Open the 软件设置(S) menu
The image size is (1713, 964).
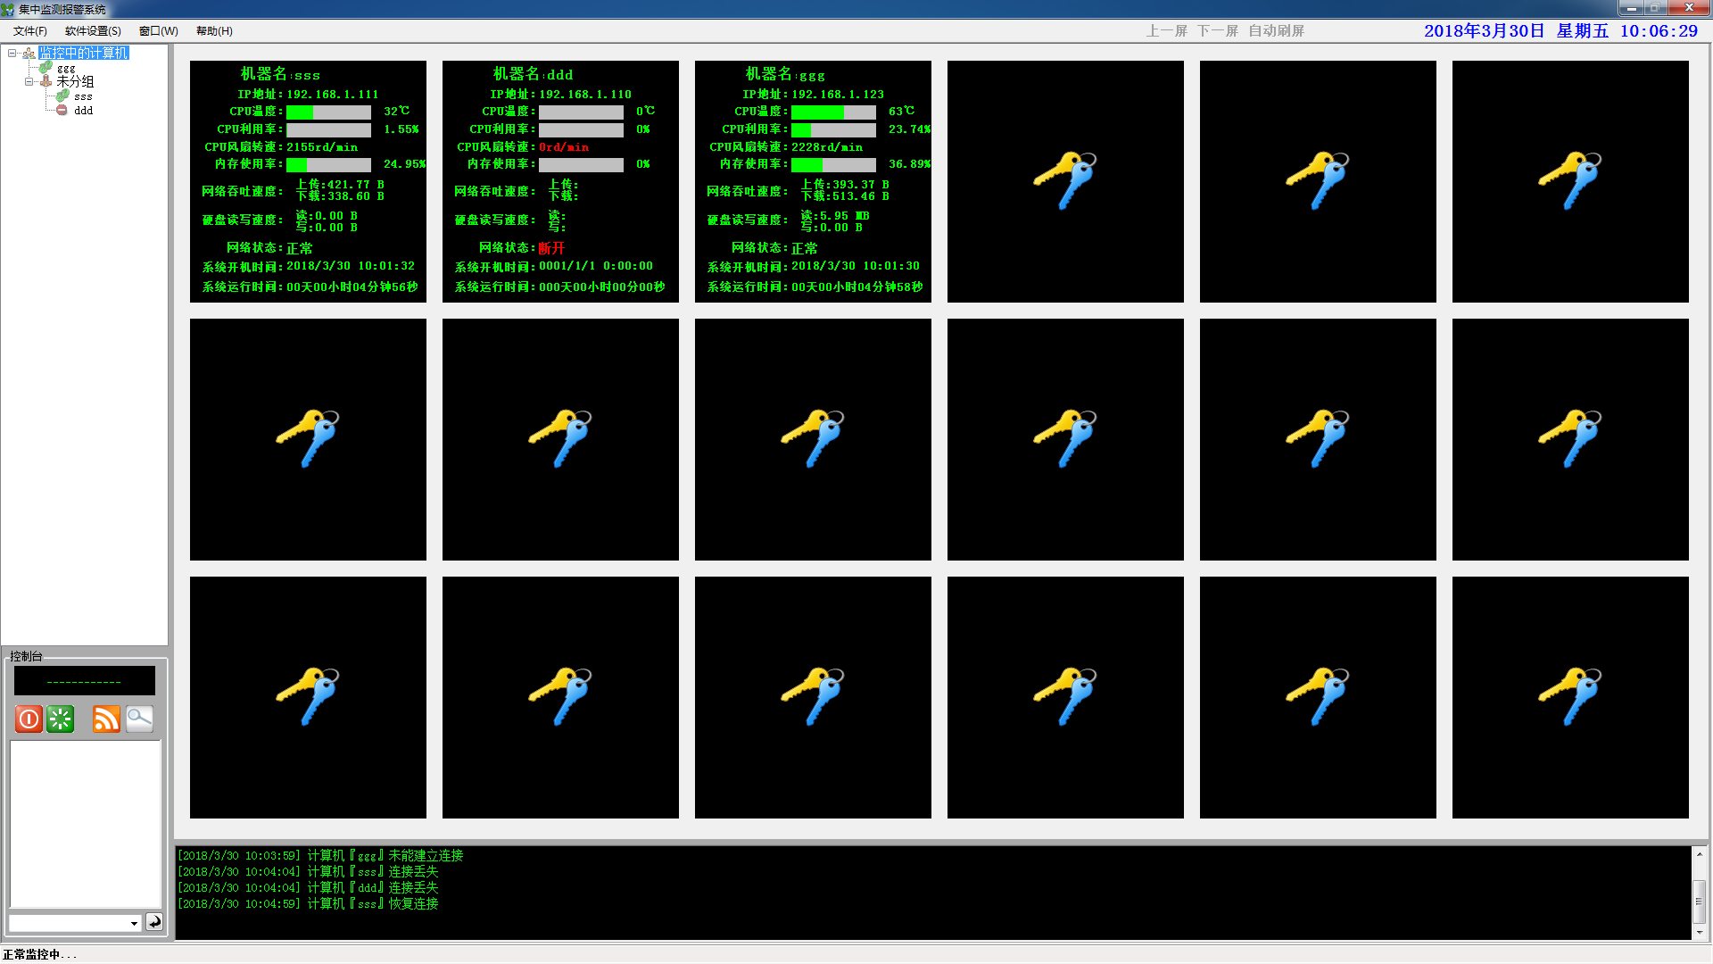(x=93, y=31)
